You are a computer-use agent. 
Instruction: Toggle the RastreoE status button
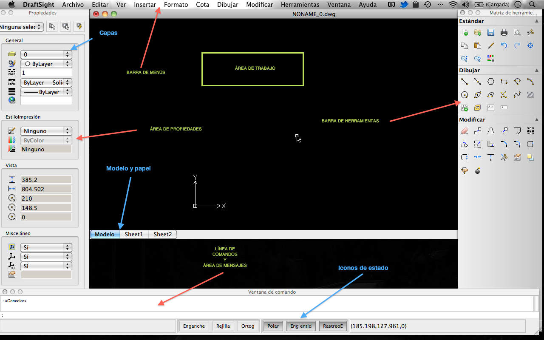333,326
